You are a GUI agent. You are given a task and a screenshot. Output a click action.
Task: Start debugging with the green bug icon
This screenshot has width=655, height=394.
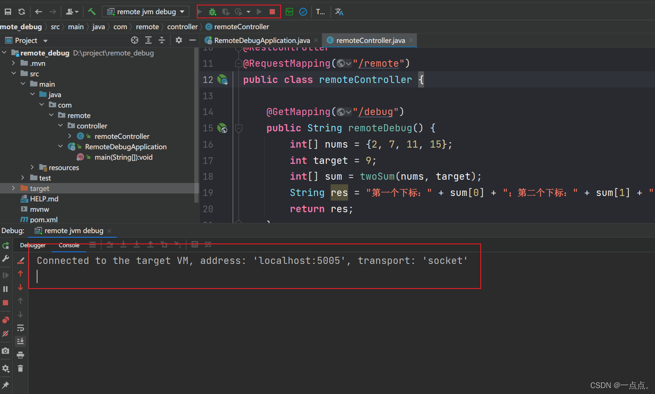tap(213, 12)
